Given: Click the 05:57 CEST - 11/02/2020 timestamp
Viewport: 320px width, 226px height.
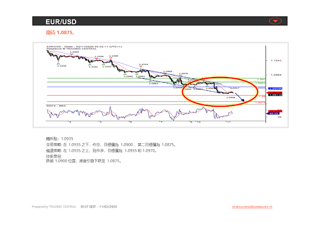Looking at the screenshot, I should [99, 207].
